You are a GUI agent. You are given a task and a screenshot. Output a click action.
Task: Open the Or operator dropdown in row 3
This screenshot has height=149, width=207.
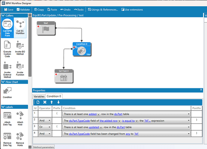49,127
